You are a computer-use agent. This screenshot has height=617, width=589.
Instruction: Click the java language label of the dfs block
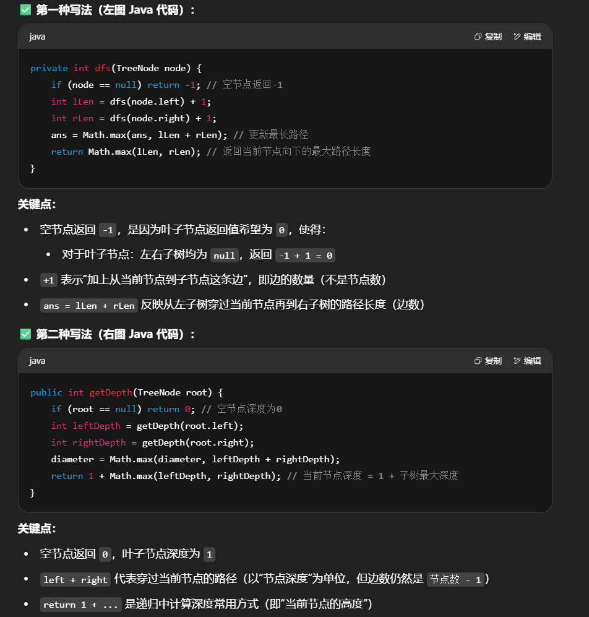click(37, 37)
